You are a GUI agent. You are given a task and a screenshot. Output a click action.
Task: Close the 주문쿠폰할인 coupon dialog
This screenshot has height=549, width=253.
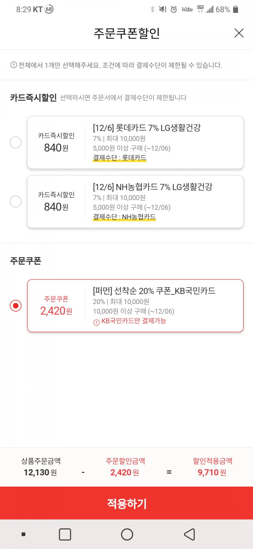(x=239, y=33)
